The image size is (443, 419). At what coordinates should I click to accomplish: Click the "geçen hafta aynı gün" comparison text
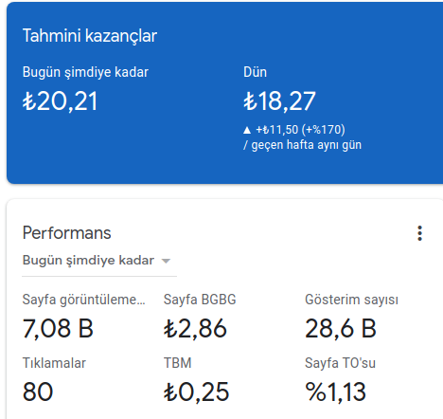307,145
